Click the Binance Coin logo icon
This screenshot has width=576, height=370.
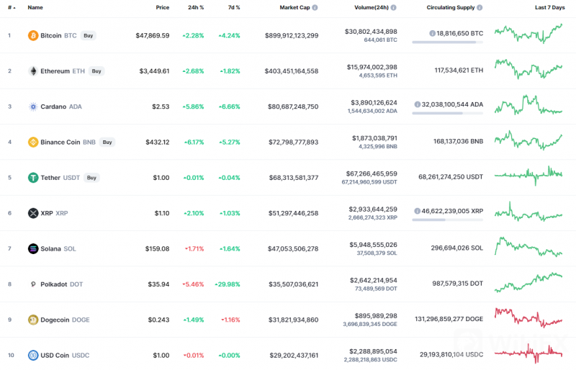coord(33,142)
